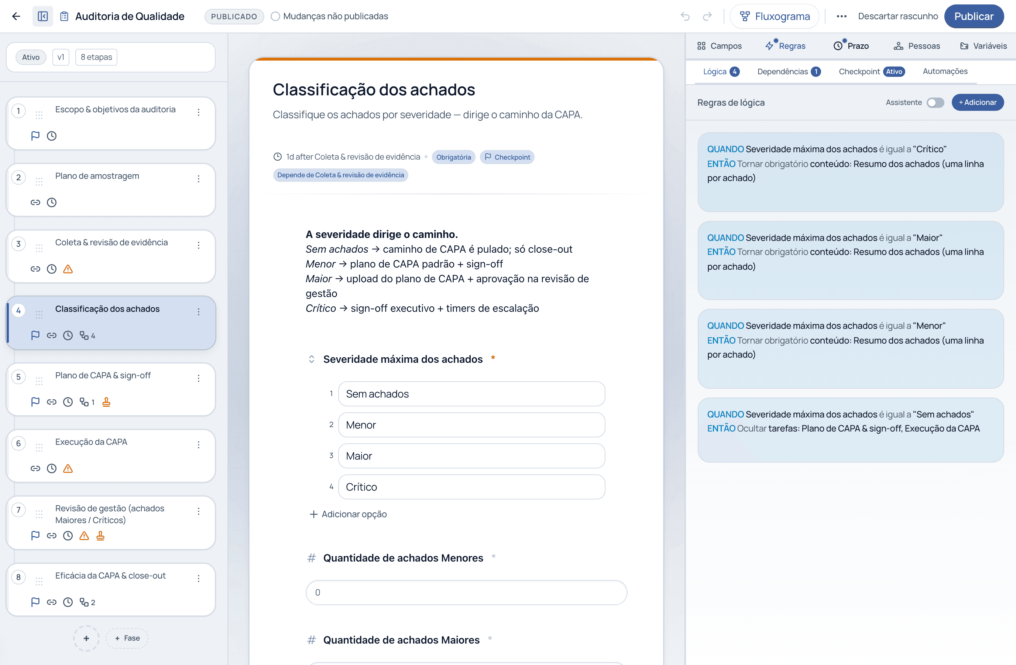Click approval stamp icon on Revisão de gestão step
The width and height of the screenshot is (1016, 665).
(100, 536)
